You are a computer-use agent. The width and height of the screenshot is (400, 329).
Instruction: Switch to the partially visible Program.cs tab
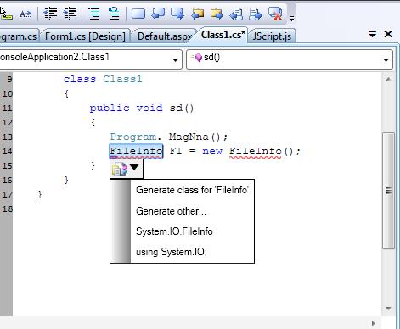click(x=19, y=36)
